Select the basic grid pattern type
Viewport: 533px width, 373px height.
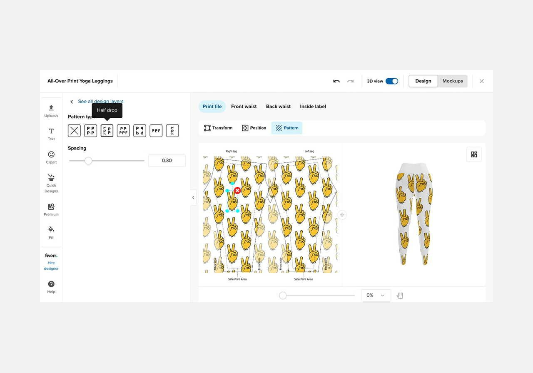click(90, 130)
